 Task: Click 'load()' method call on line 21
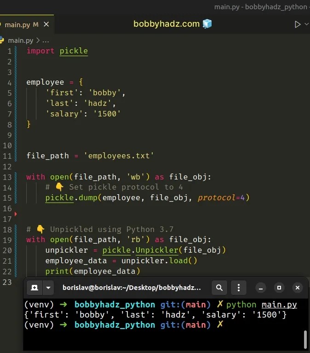(x=183, y=260)
